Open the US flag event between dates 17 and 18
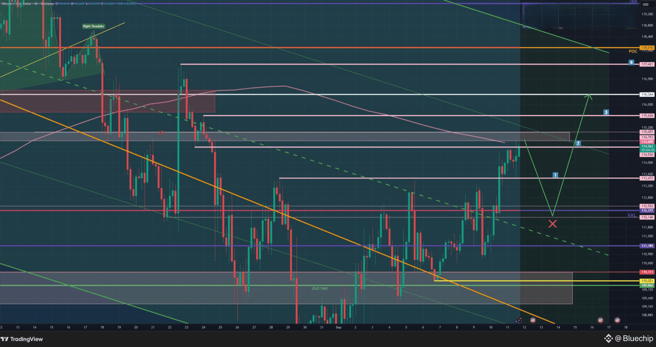 pos(617,320)
